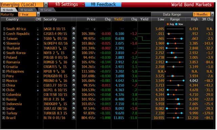Click the Croatia security CROATE5 15
This screenshot has width=217, height=130.
[55, 67]
